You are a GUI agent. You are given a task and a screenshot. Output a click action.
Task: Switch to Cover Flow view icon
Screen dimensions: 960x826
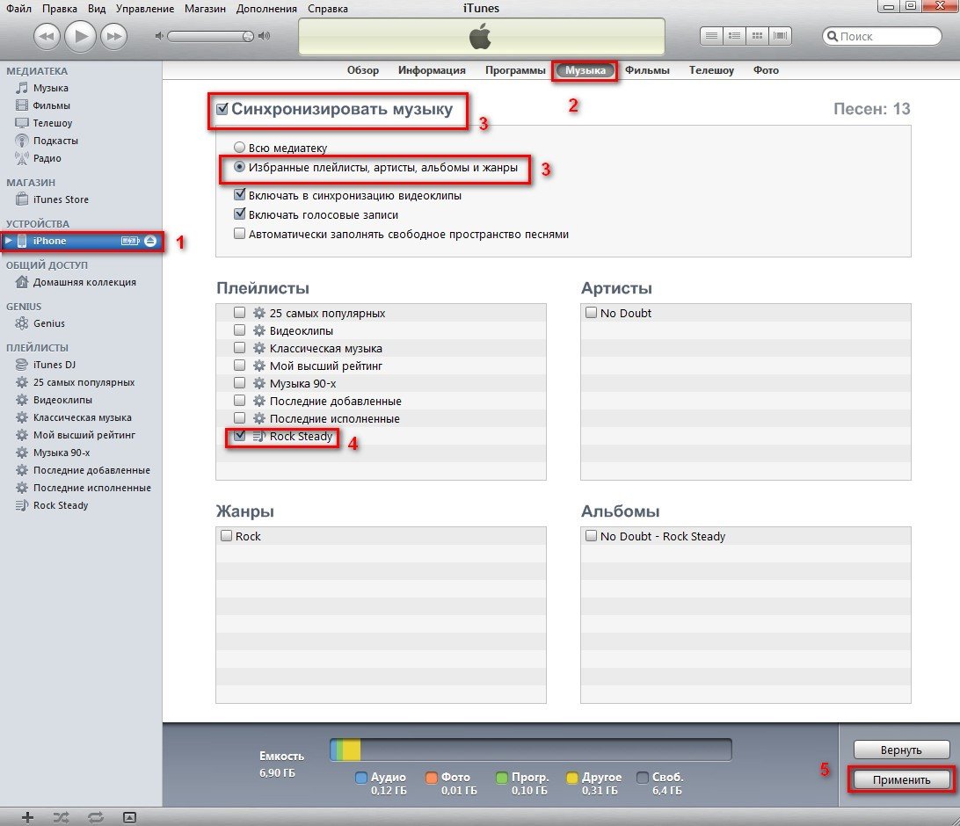coord(780,36)
